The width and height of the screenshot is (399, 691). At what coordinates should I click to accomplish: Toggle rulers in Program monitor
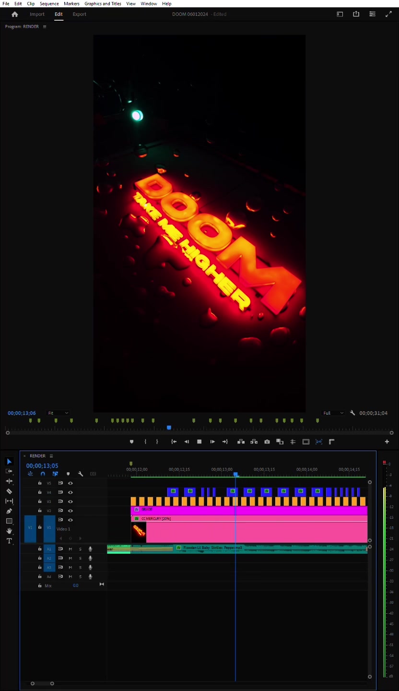[x=331, y=441]
